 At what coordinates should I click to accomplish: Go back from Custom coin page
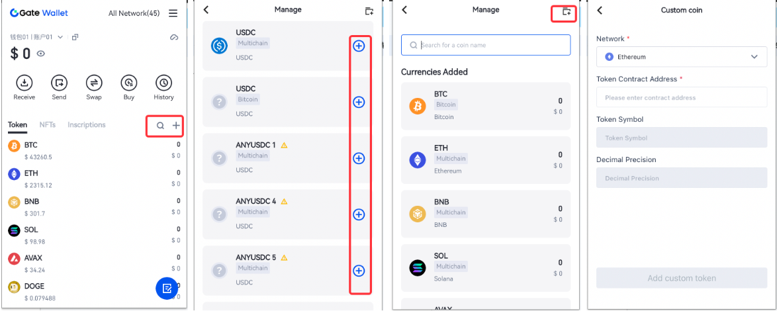pyautogui.click(x=600, y=10)
